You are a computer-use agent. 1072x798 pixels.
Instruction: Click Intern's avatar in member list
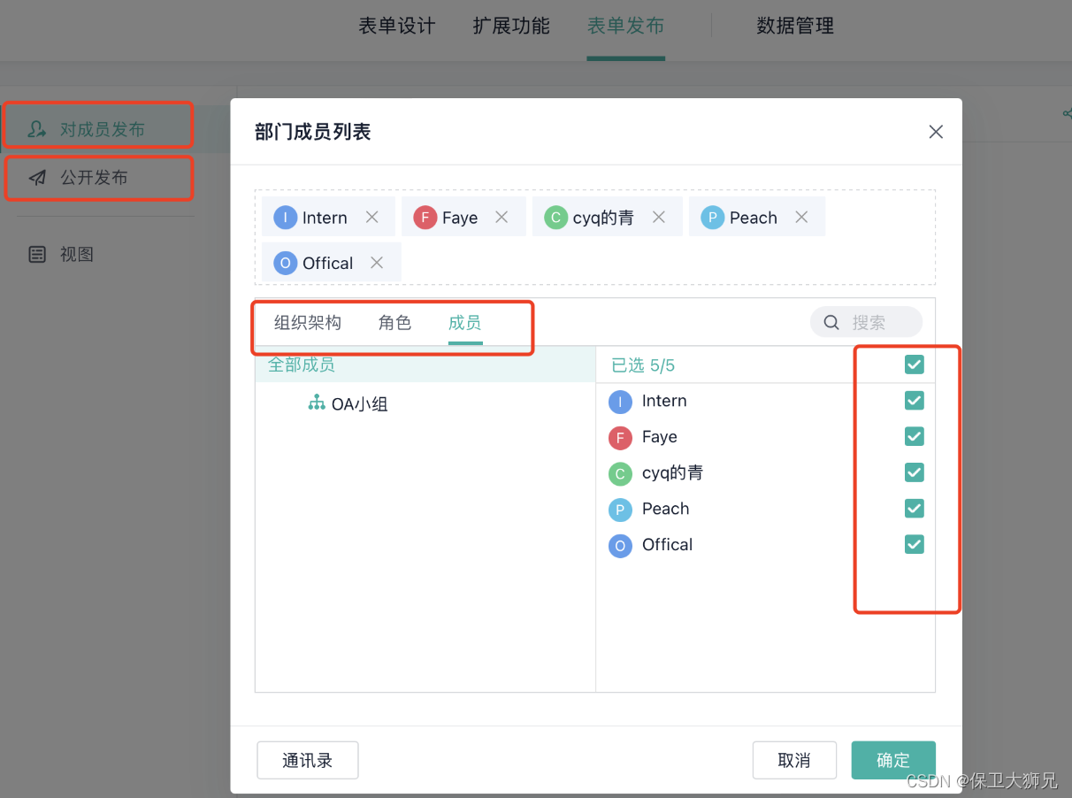coord(620,402)
